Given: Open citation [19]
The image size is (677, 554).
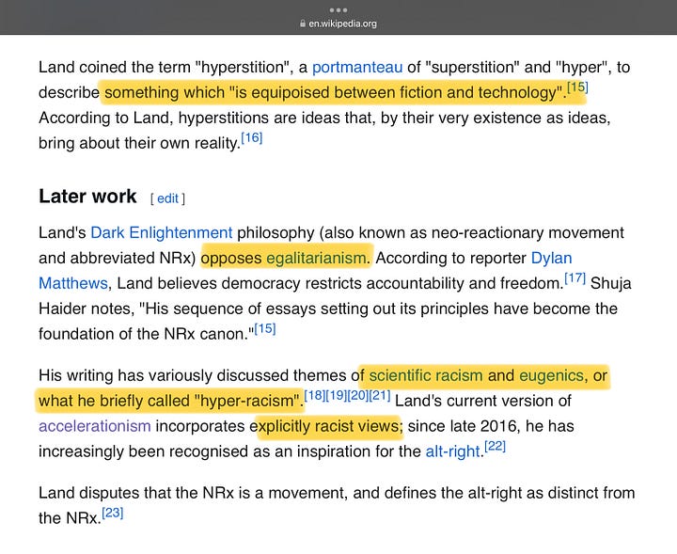Looking at the screenshot, I should [337, 396].
